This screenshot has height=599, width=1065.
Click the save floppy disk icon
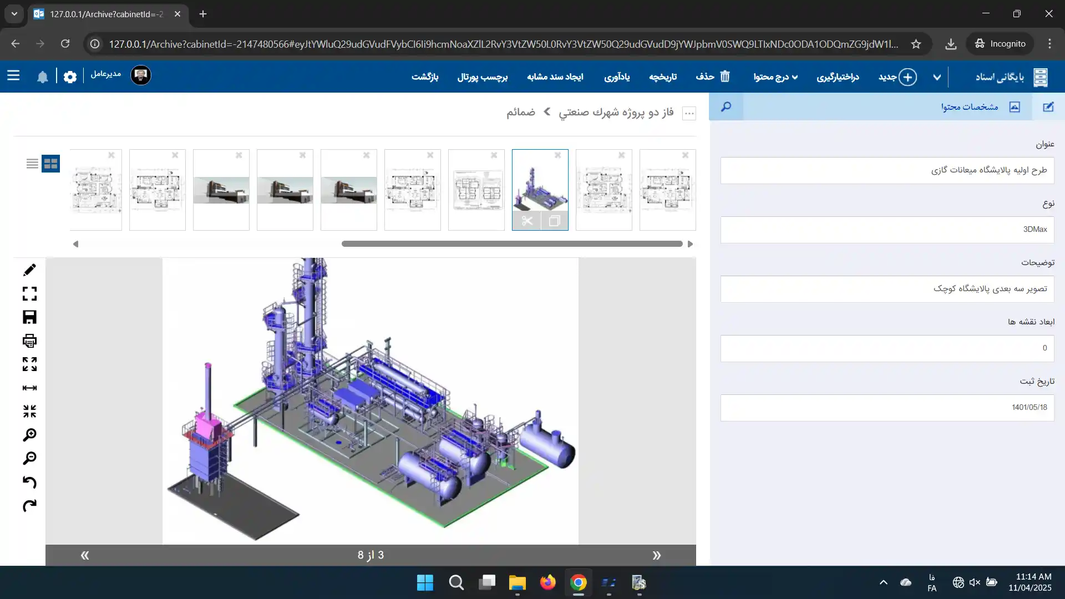[29, 317]
